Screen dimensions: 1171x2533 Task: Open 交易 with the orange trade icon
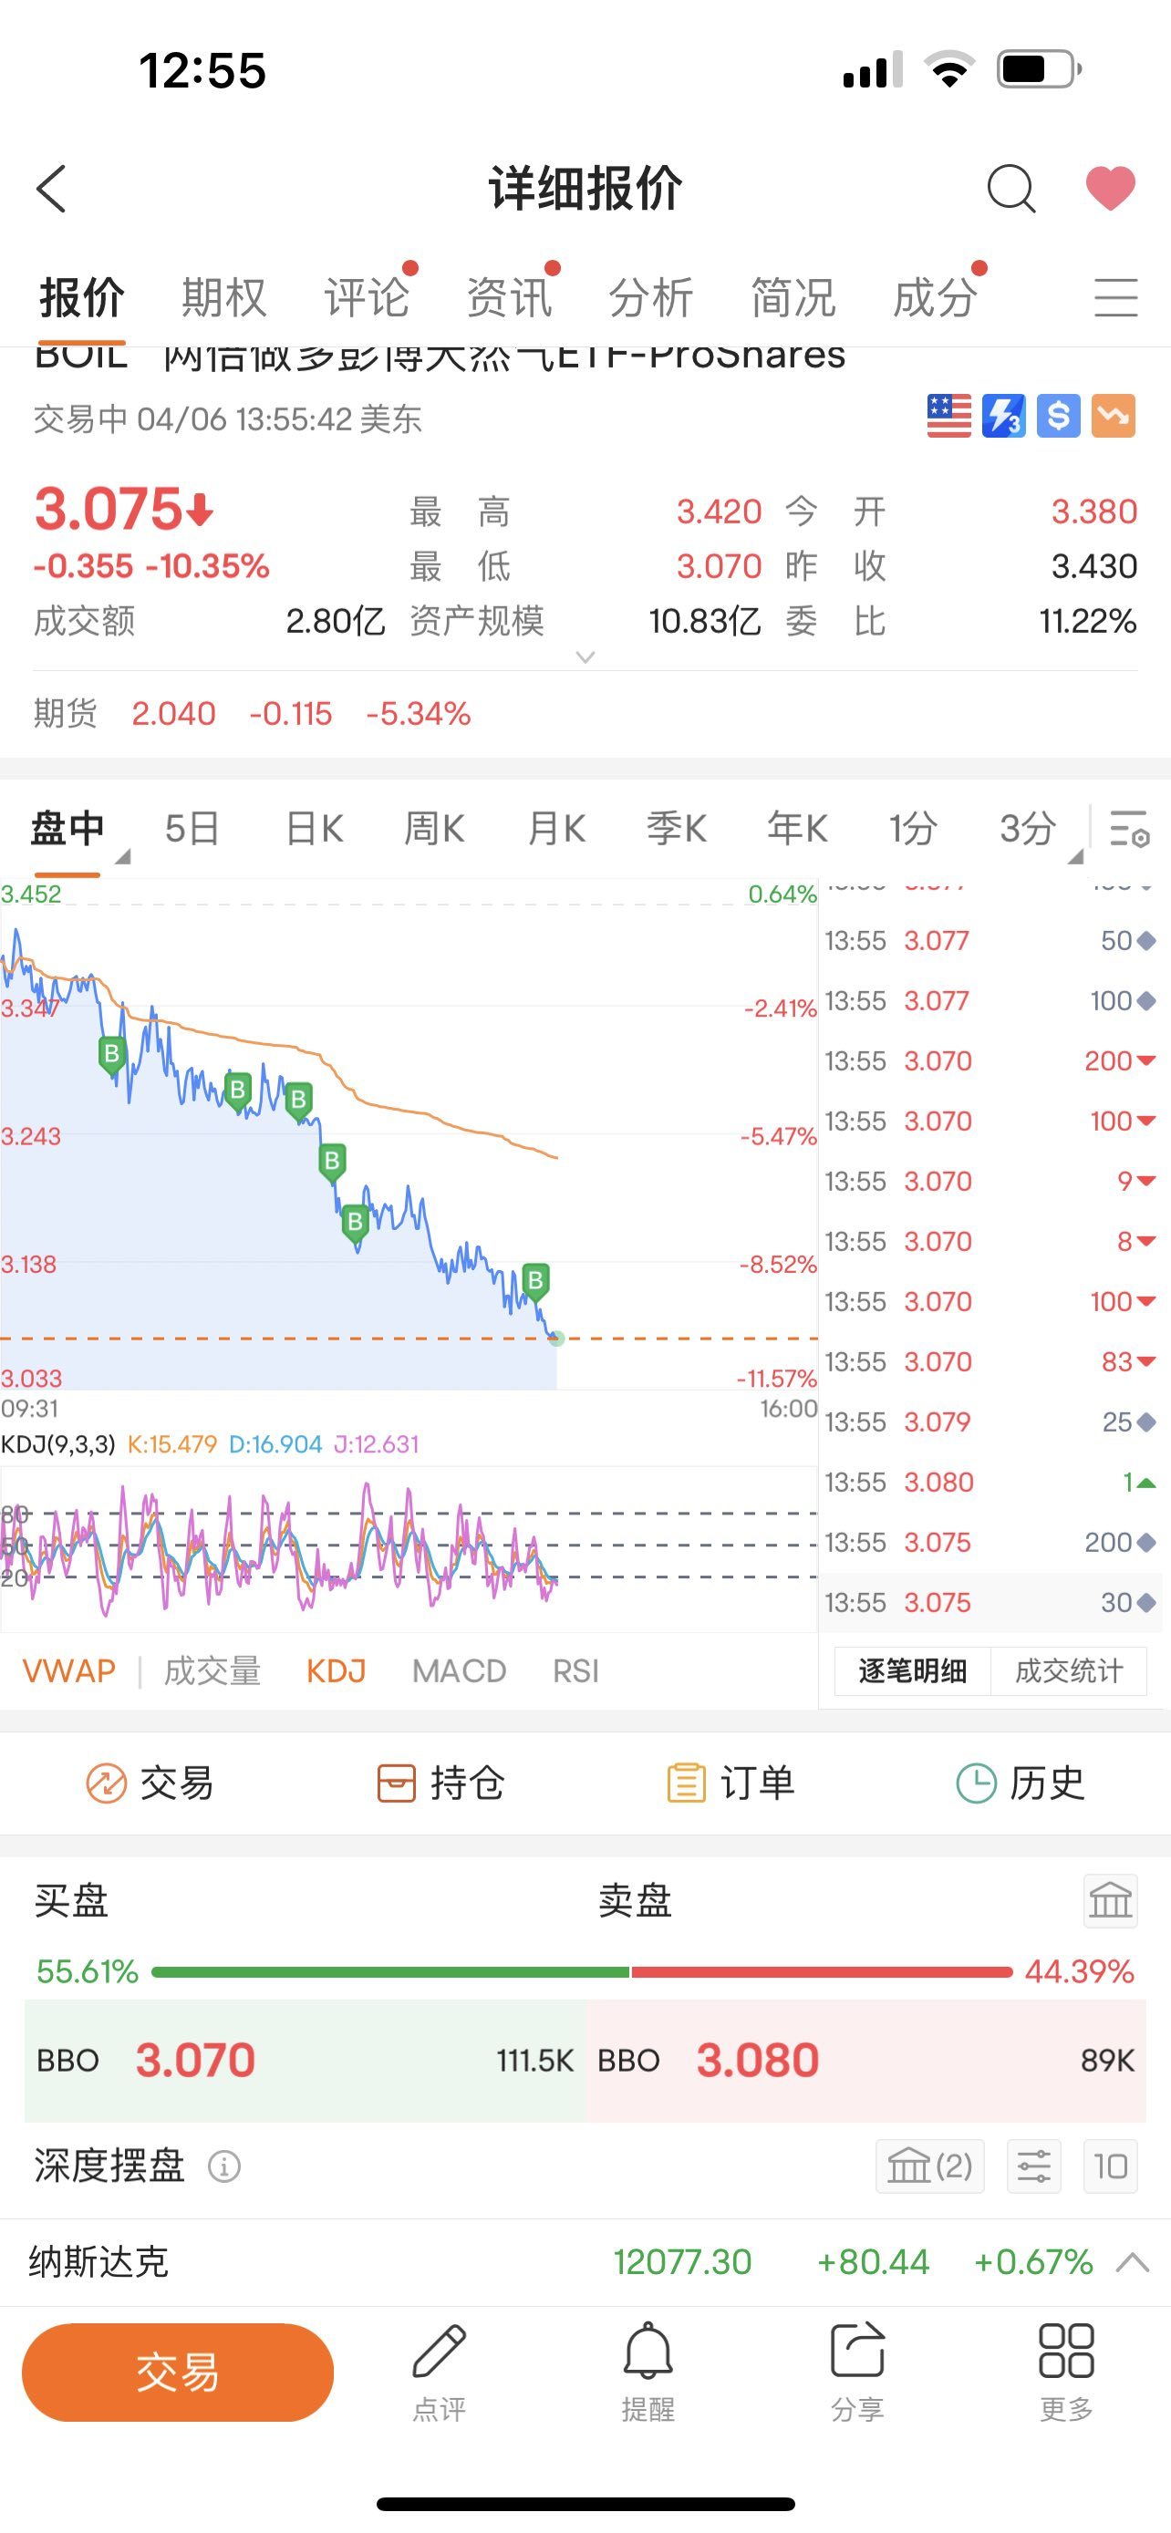[x=150, y=1783]
